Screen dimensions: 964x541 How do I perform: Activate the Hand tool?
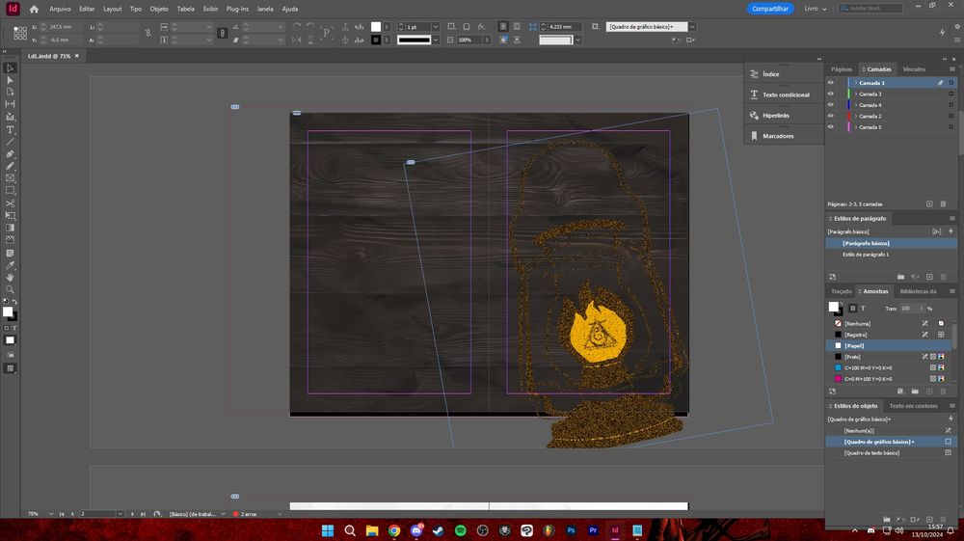[11, 278]
